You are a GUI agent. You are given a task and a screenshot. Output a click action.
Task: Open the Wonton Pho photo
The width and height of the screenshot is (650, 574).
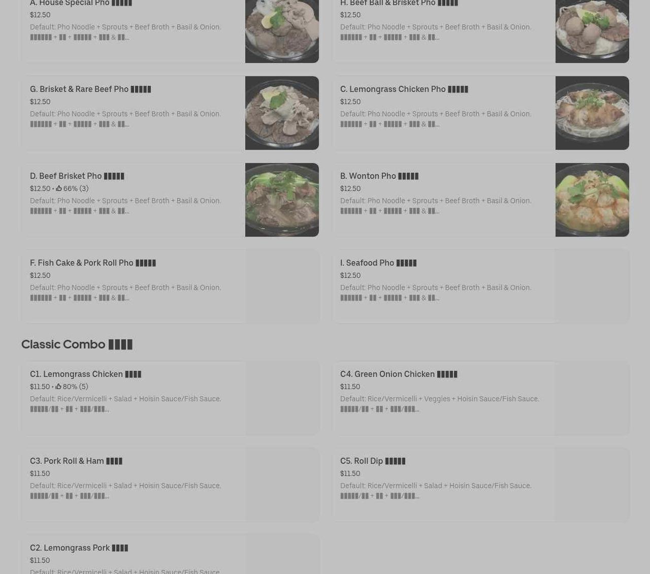click(592, 200)
